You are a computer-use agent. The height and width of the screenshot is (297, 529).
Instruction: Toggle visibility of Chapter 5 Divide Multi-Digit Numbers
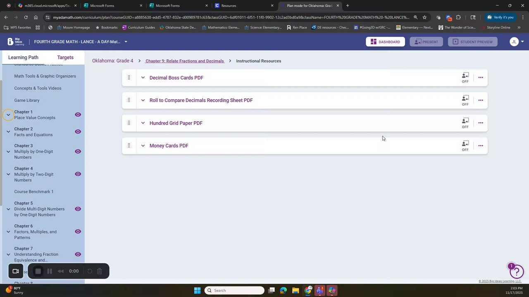[78, 209]
